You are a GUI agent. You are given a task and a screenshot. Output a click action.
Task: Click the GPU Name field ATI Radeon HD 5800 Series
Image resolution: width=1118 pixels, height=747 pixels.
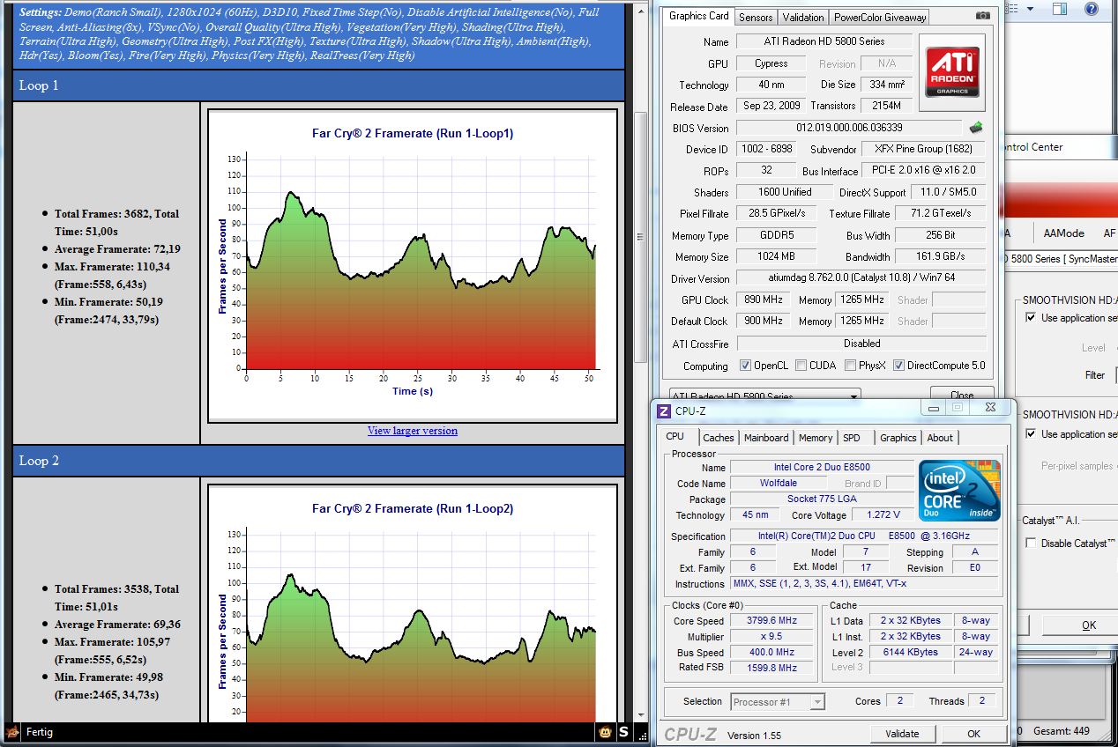[x=824, y=41]
